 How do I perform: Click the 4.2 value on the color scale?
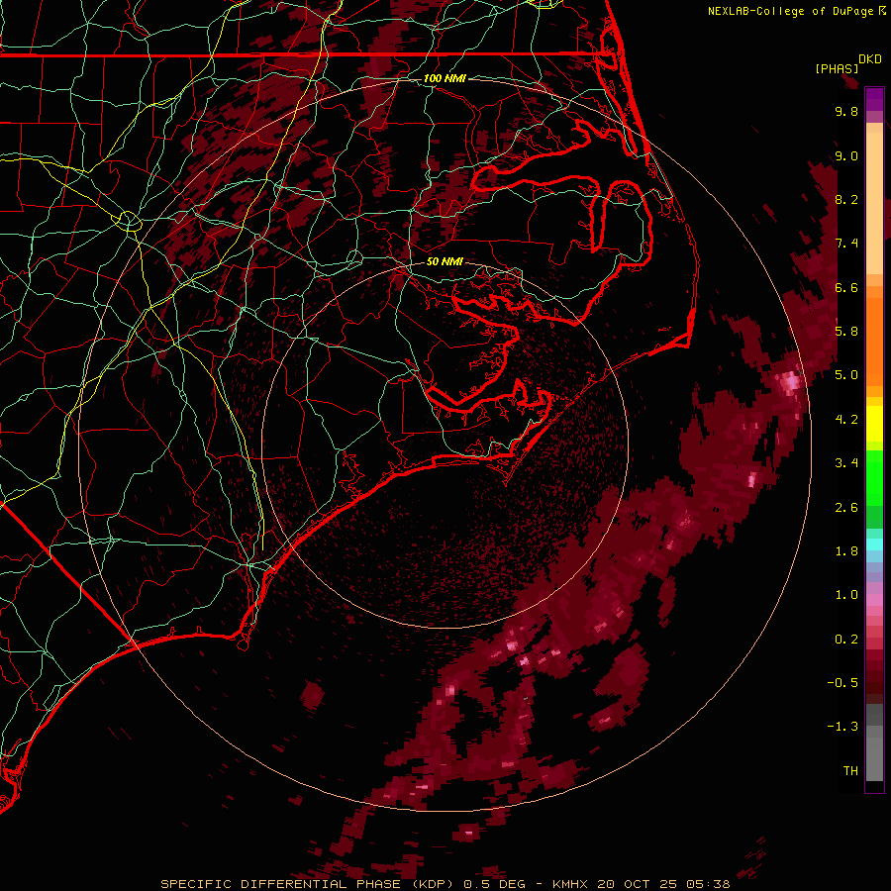(x=846, y=420)
